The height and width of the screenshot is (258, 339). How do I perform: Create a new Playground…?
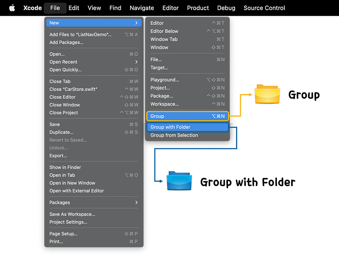click(187, 80)
